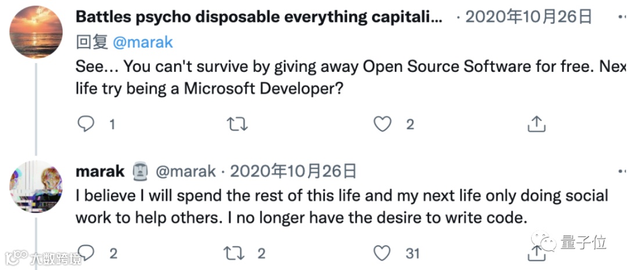
Task: Reply to marak's social work tweet
Action: (x=86, y=253)
